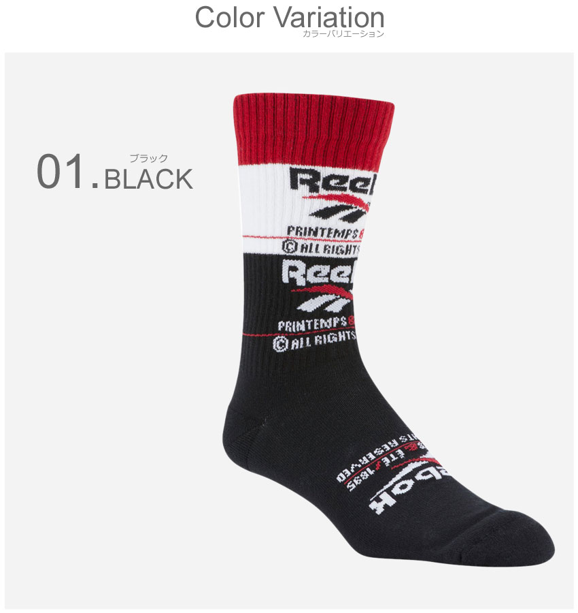This screenshot has height=613, width=578.
Task: Click the thin red line on black section
Action: (299, 334)
